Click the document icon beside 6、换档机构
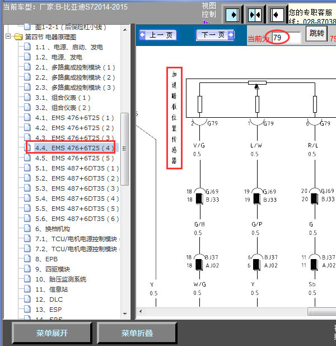Screen dimensions: 336x346 (27, 228)
